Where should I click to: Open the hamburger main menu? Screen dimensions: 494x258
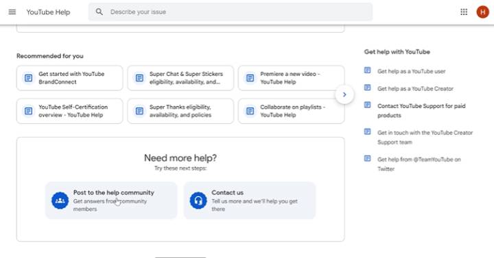tap(12, 12)
